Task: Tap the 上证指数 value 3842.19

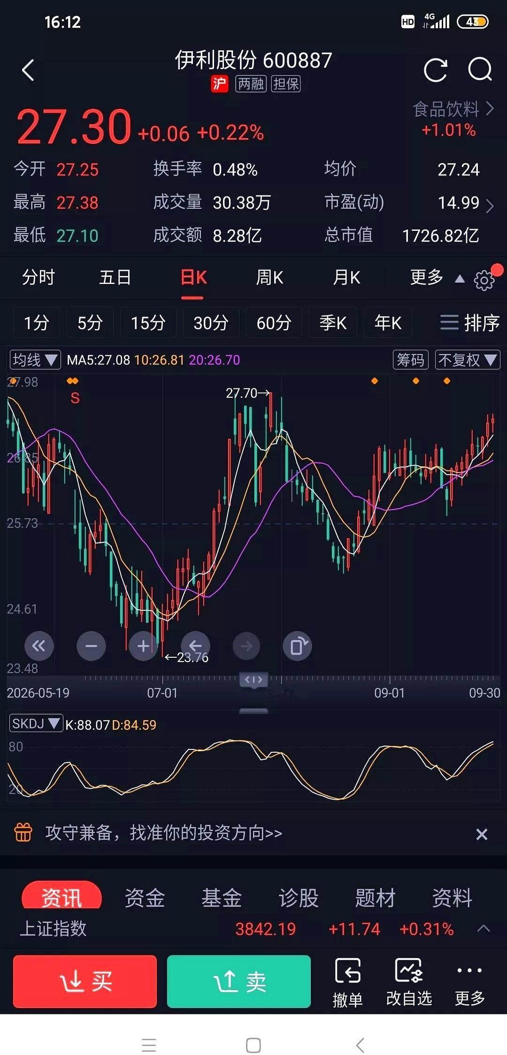Action: click(x=265, y=929)
